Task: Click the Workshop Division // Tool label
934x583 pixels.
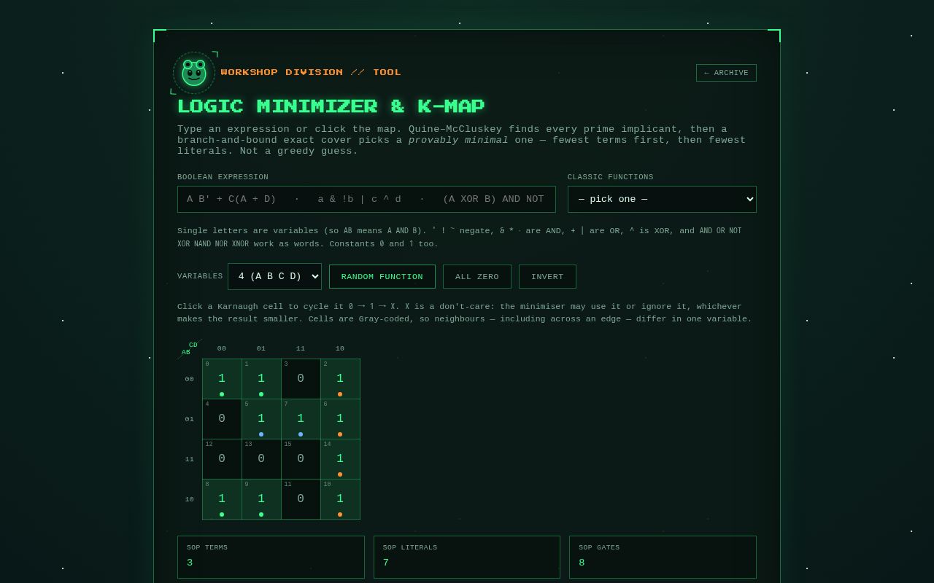Action: click(x=311, y=72)
